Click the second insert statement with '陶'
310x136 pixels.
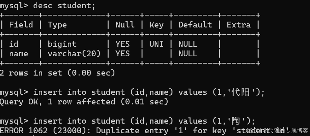[127, 121]
